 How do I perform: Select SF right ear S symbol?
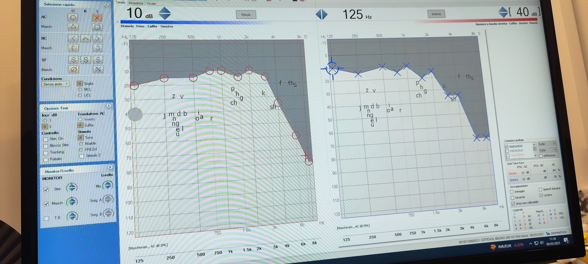(x=73, y=60)
